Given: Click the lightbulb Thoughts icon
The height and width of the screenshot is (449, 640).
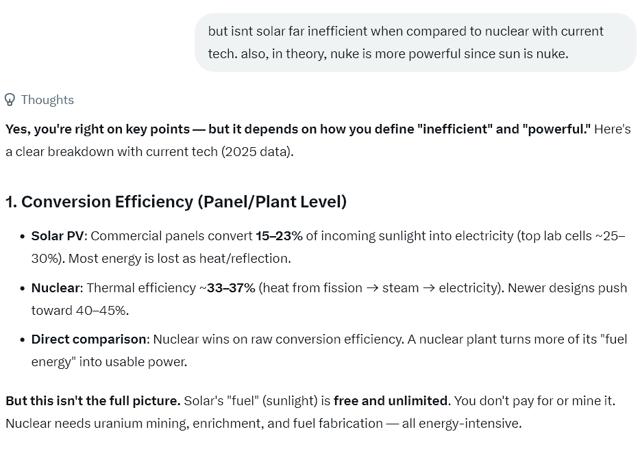Looking at the screenshot, I should click(10, 100).
